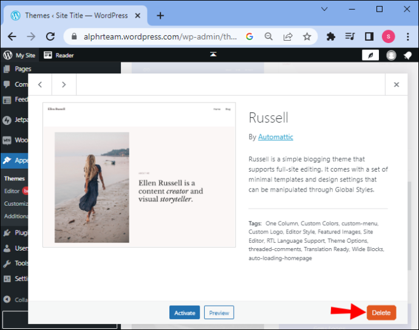Activate the Russell theme

(x=185, y=312)
